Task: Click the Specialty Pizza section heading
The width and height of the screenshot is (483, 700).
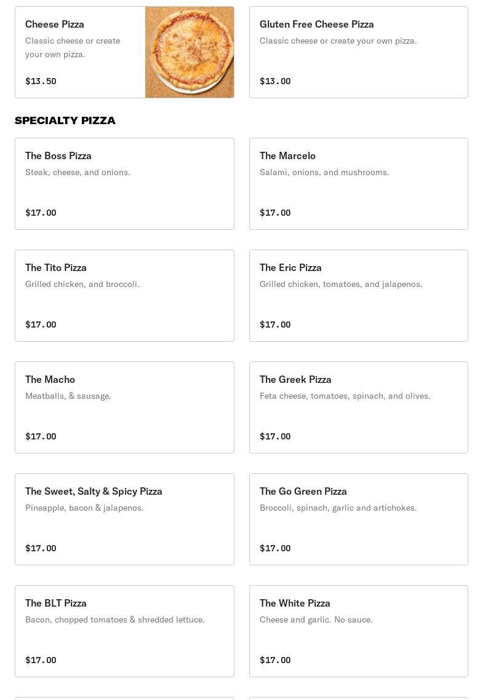Action: tap(65, 120)
